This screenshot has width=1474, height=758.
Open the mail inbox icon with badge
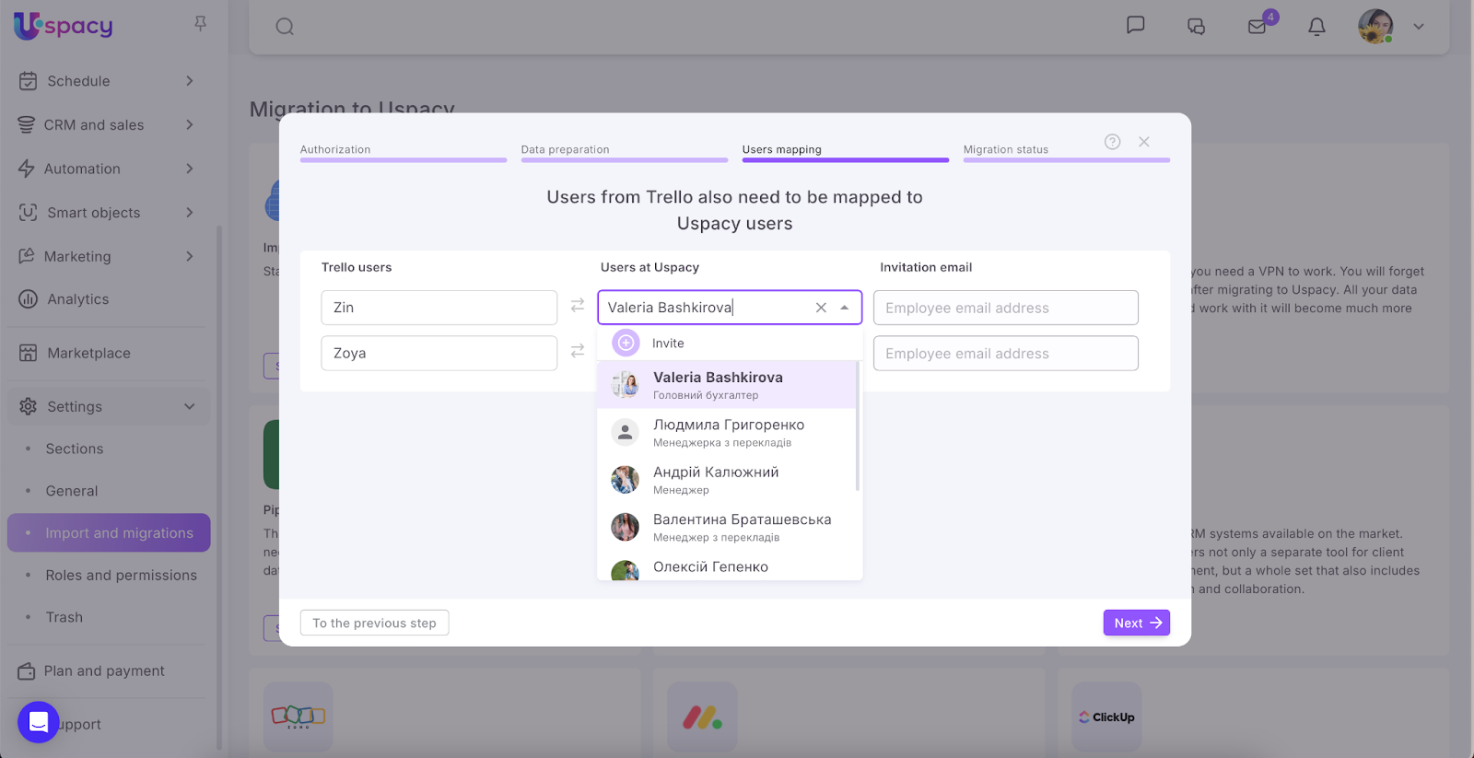click(1258, 26)
